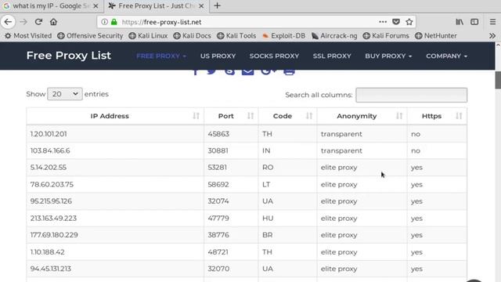Select the Free Proxy List tab
Screen dimensions: 501x282
pos(156,5)
